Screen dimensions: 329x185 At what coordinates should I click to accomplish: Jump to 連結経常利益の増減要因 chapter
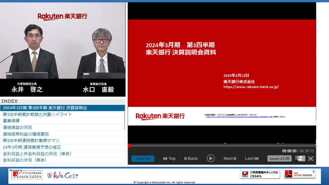(x=26, y=134)
